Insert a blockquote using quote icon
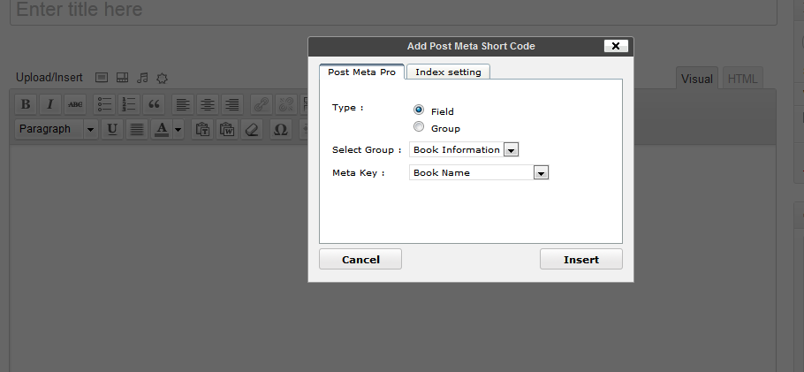 pyautogui.click(x=154, y=104)
